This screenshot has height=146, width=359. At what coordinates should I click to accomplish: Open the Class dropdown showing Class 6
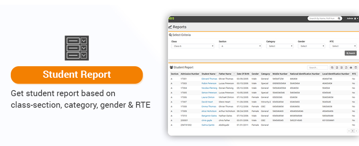coord(193,46)
